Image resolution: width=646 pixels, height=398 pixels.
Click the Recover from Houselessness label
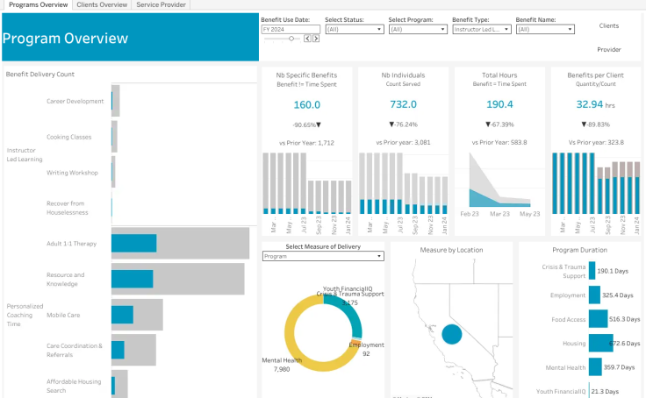tap(68, 208)
